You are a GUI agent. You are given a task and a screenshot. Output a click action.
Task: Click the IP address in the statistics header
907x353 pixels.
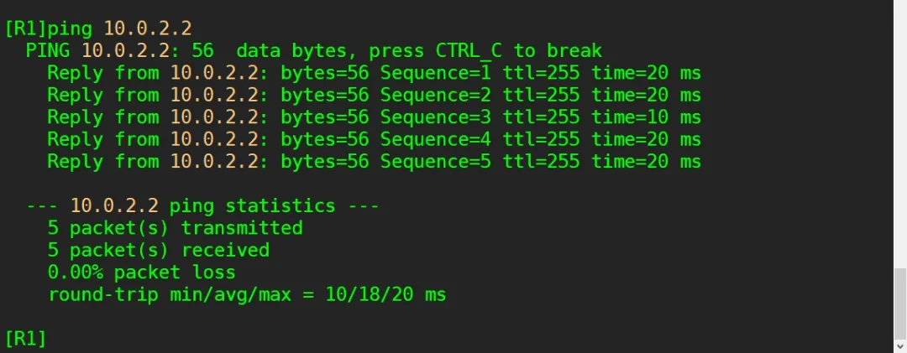[x=114, y=205]
